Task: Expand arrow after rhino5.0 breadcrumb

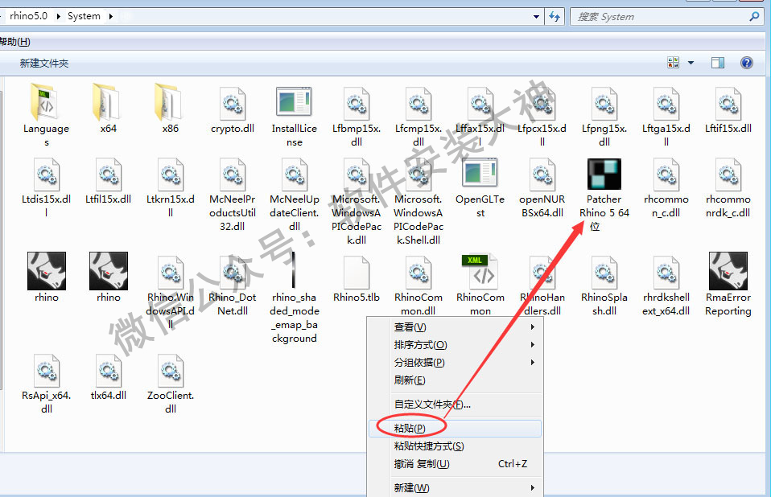Action: click(58, 16)
